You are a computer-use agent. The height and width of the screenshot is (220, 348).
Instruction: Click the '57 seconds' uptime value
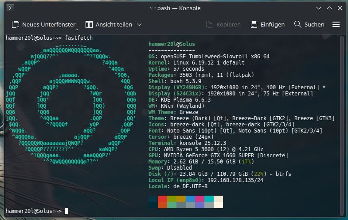(x=189, y=69)
